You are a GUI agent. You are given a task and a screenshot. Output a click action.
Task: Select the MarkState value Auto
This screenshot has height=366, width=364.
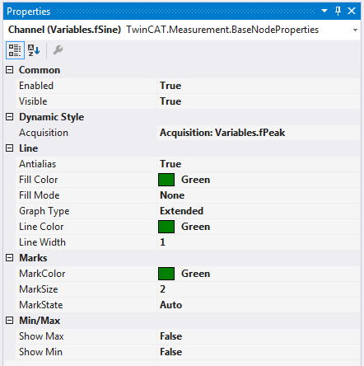170,305
